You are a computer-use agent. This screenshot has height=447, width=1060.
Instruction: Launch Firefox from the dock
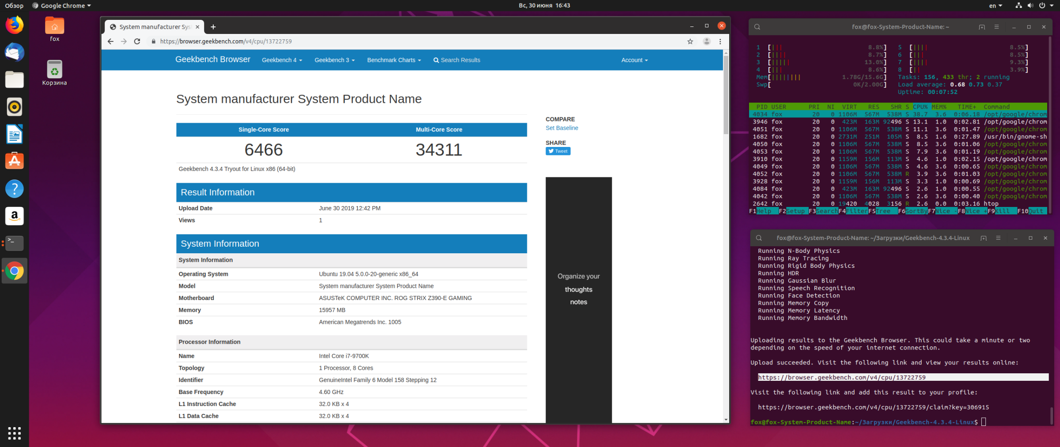pos(14,25)
